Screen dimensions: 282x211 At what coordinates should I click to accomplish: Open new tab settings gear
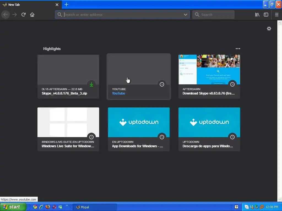[x=269, y=29]
